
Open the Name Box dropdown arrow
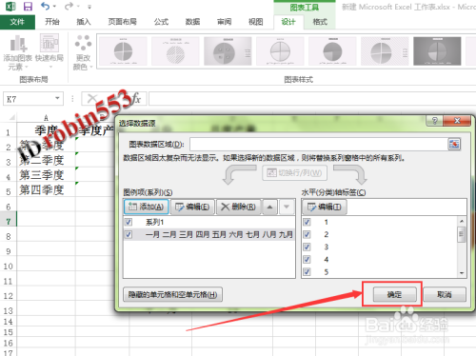pyautogui.click(x=57, y=98)
